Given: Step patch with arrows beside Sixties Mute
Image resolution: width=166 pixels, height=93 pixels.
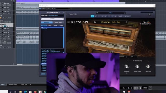Looking at the screenshot, I should tap(127, 22).
